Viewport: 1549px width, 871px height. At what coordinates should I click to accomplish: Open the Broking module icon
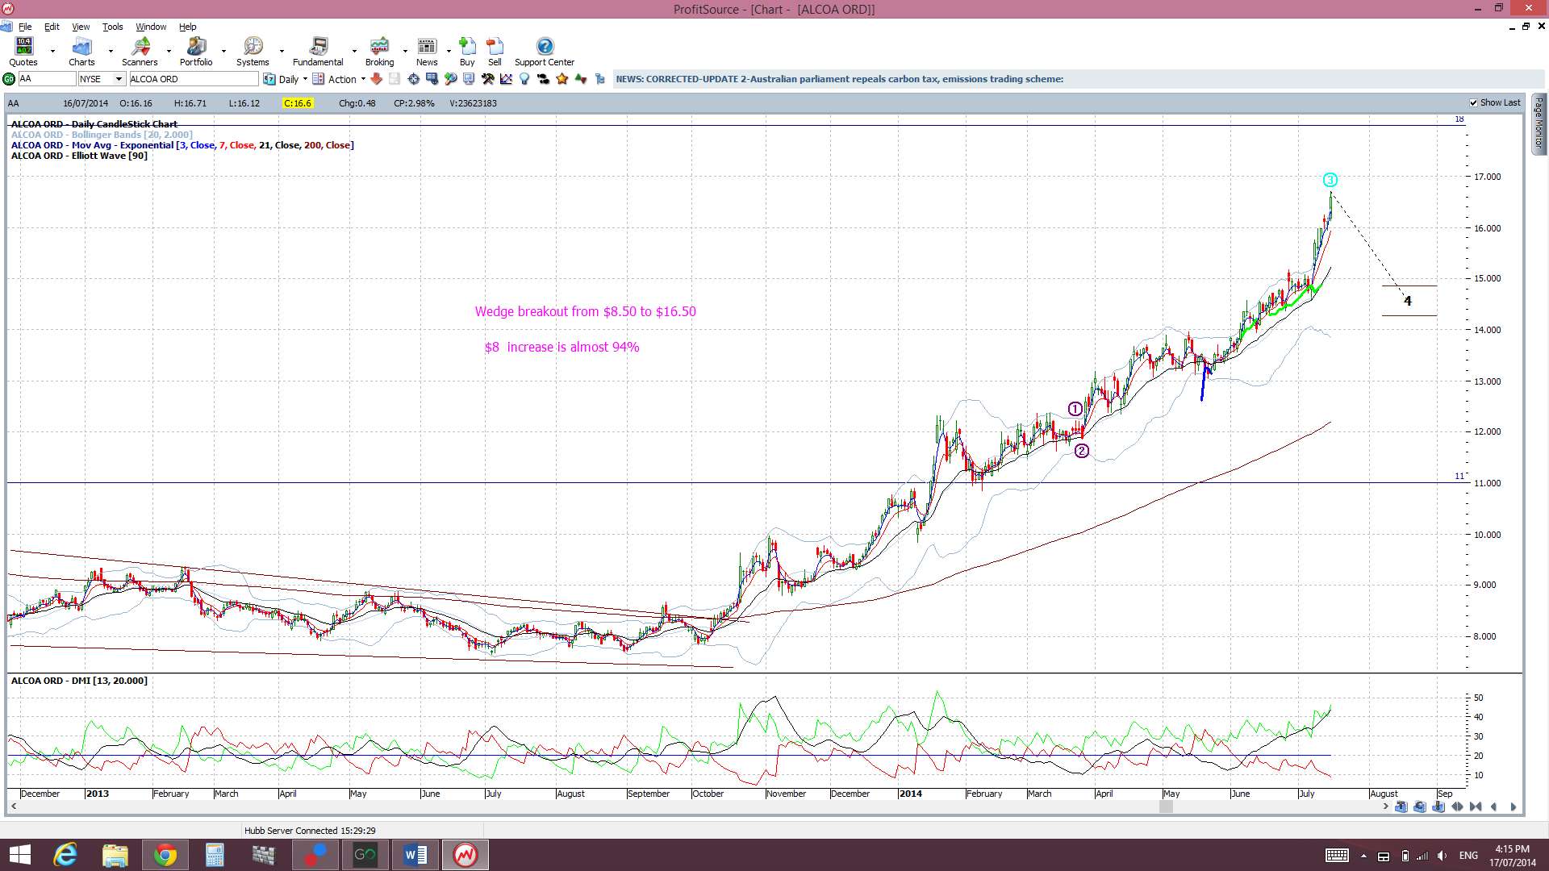pos(379,46)
